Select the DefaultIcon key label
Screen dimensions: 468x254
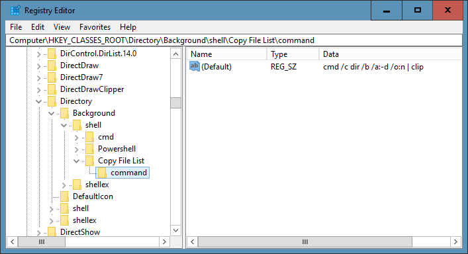93,196
